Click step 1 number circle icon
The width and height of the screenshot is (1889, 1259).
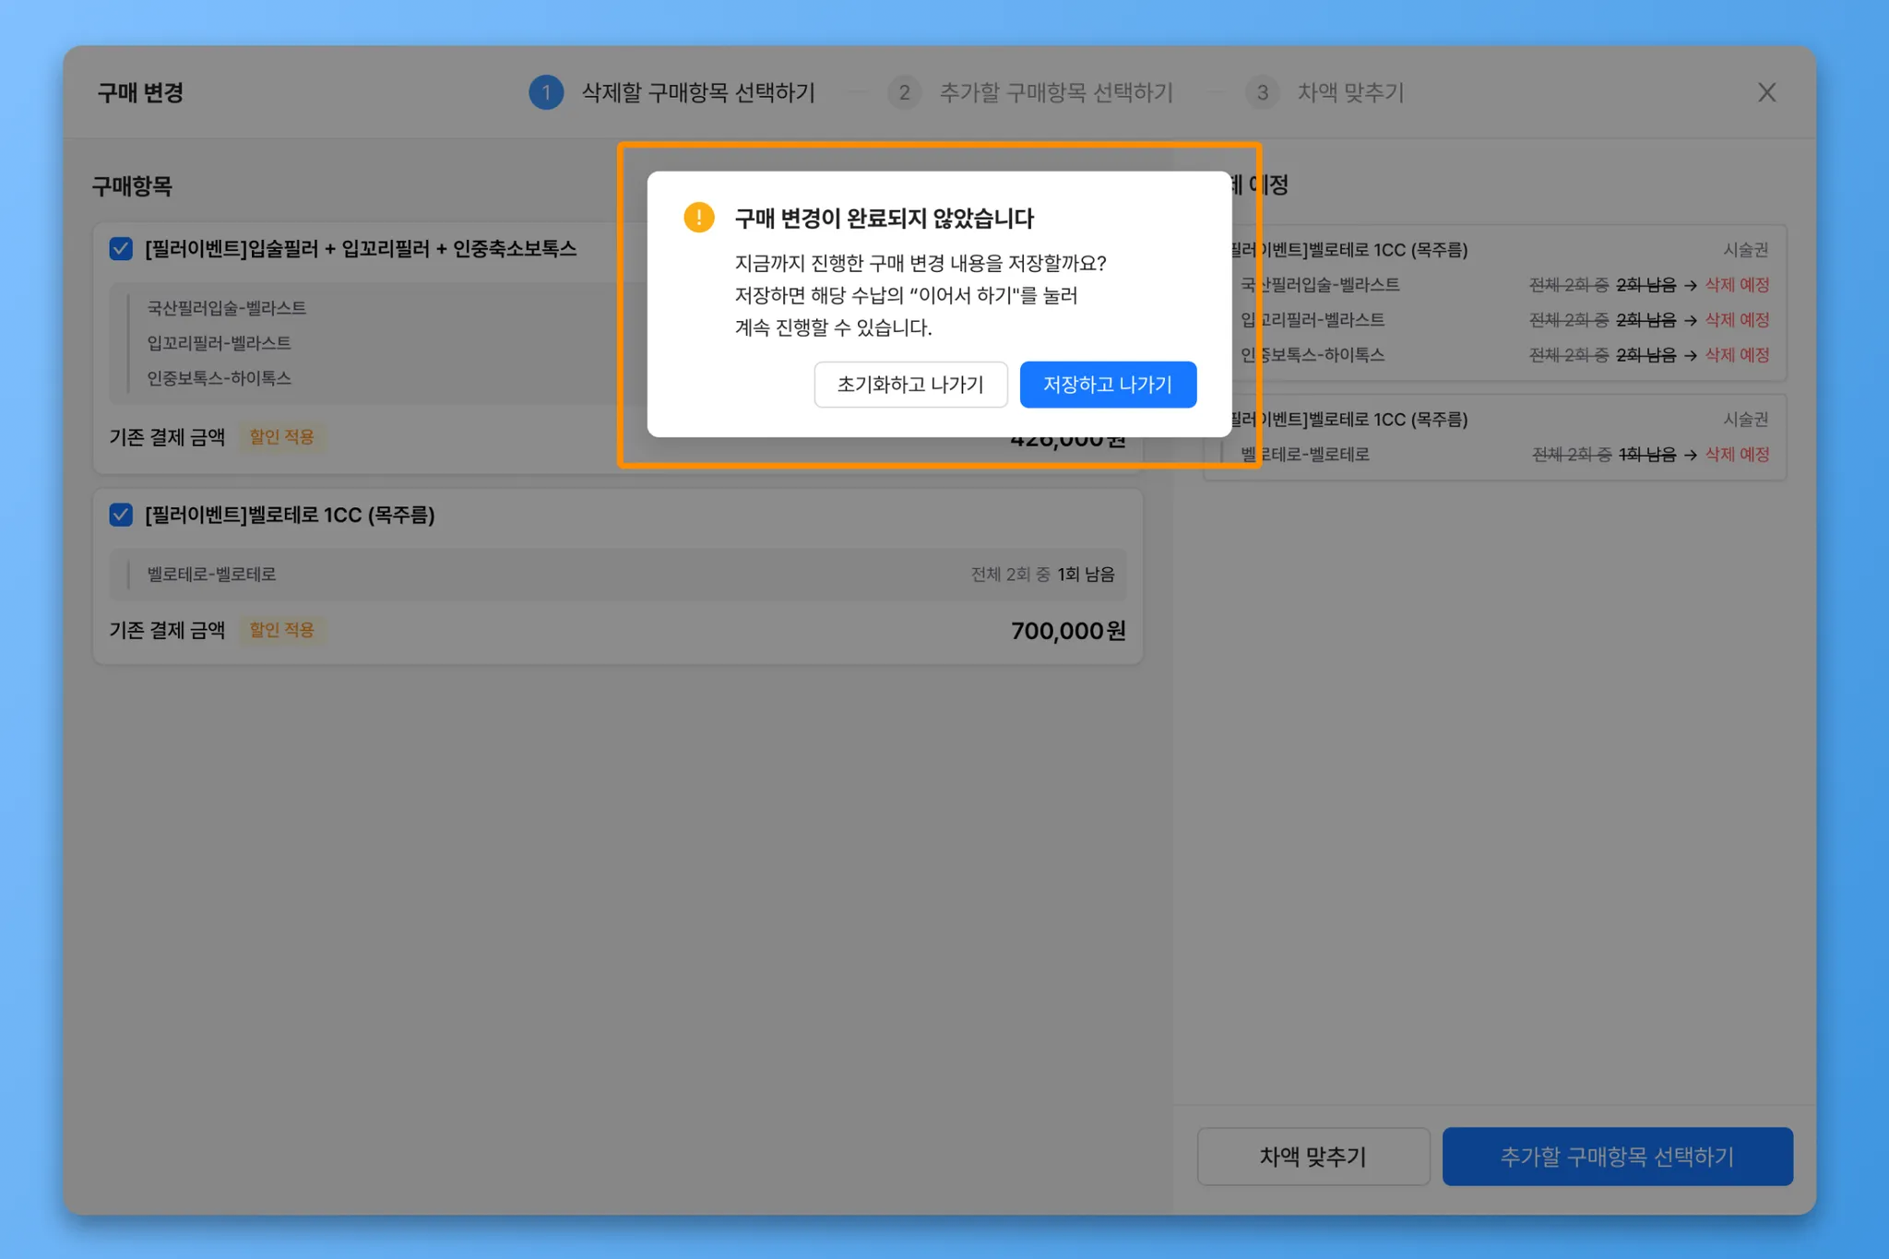point(546,92)
